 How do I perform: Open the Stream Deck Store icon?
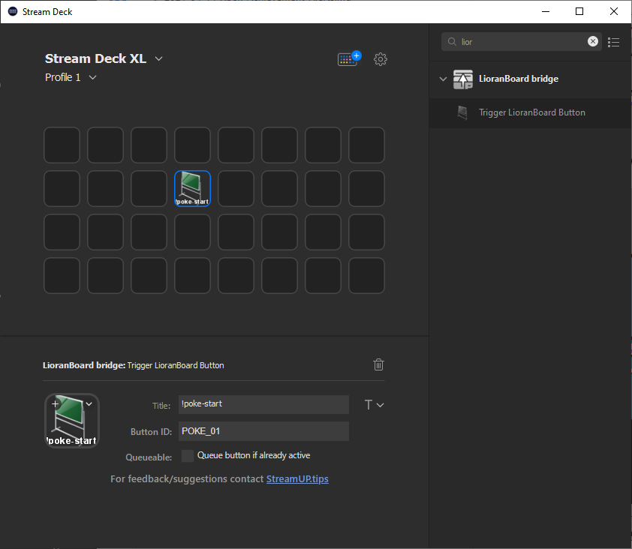pyautogui.click(x=349, y=58)
